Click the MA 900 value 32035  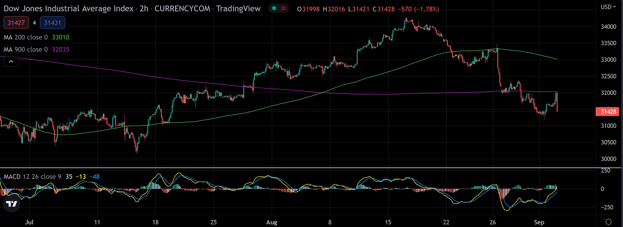pos(61,49)
